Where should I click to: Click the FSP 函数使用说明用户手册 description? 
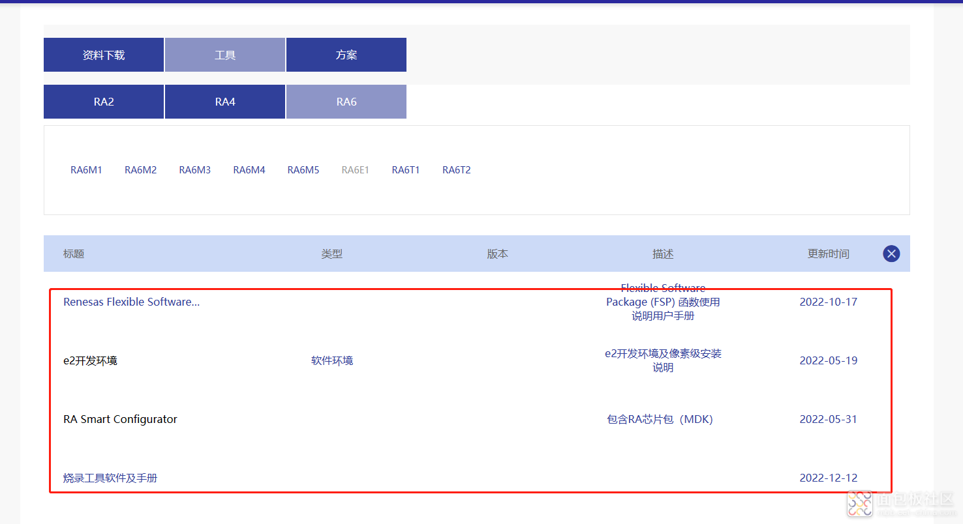(x=663, y=302)
